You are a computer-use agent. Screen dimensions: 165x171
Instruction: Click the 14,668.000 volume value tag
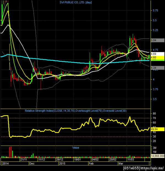click(158, 156)
